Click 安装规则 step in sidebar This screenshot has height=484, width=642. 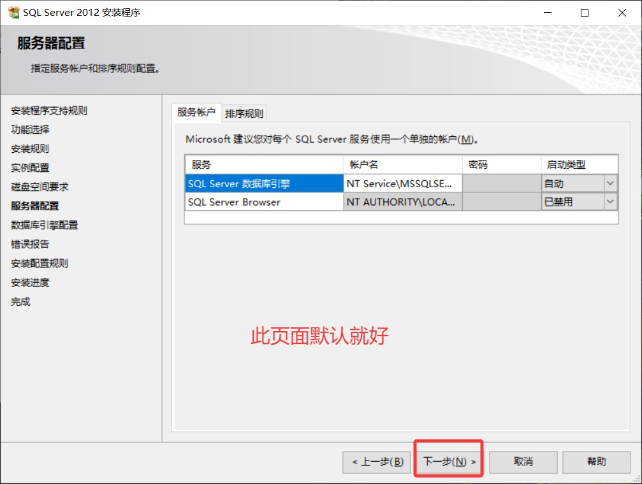click(30, 149)
